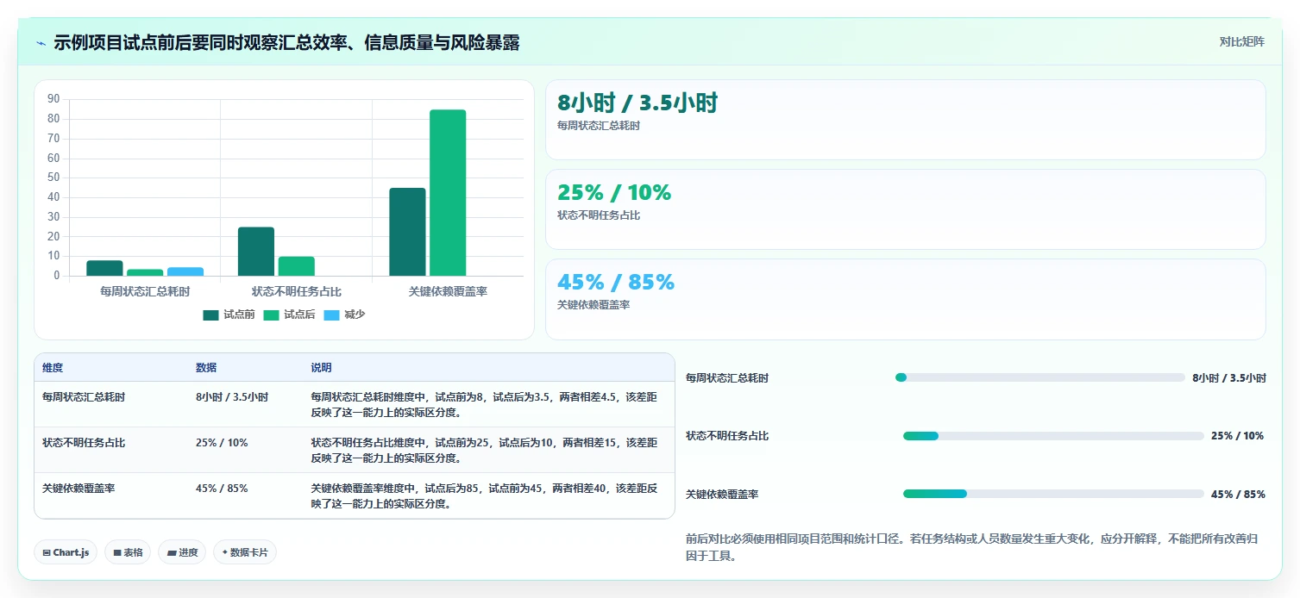
Task: Select the table cell 45% / 85%
Action: [222, 489]
